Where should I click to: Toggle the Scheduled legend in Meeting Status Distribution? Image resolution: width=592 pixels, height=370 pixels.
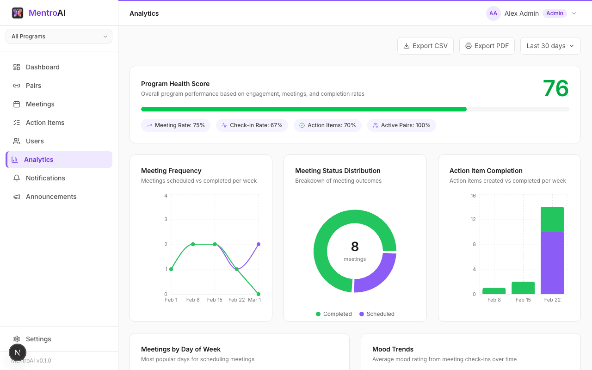coord(376,314)
